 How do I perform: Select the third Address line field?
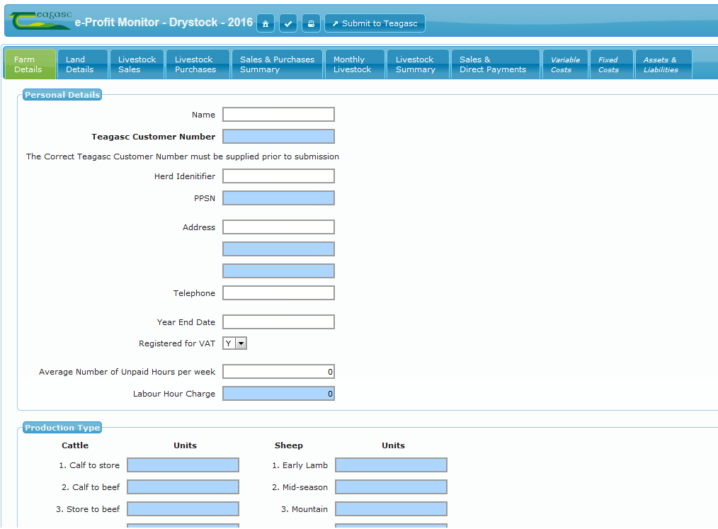coord(278,271)
